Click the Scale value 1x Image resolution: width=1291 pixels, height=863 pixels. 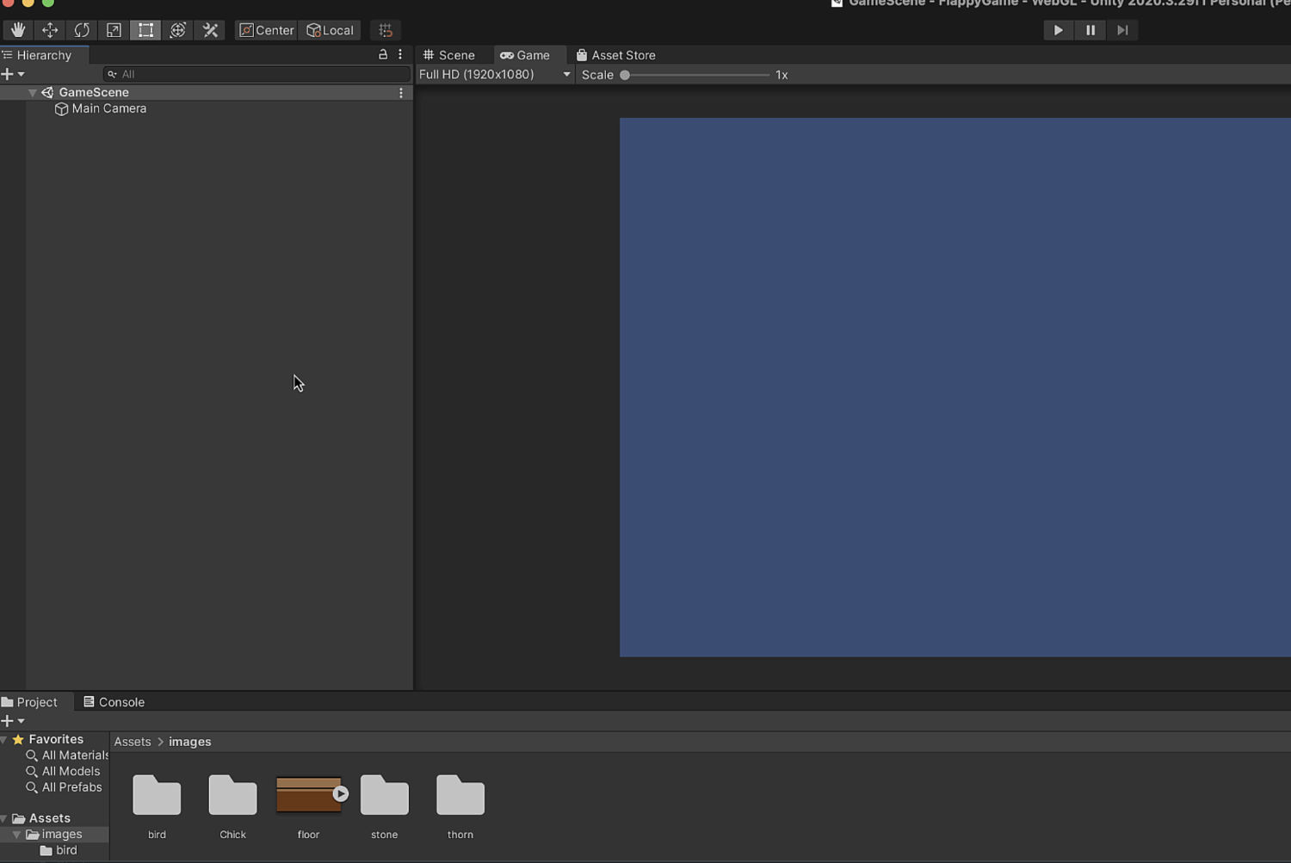pos(781,75)
